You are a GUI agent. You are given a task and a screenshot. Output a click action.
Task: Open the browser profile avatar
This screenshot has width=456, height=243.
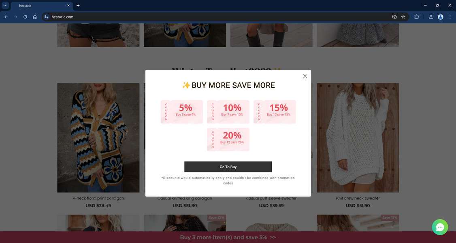(441, 17)
